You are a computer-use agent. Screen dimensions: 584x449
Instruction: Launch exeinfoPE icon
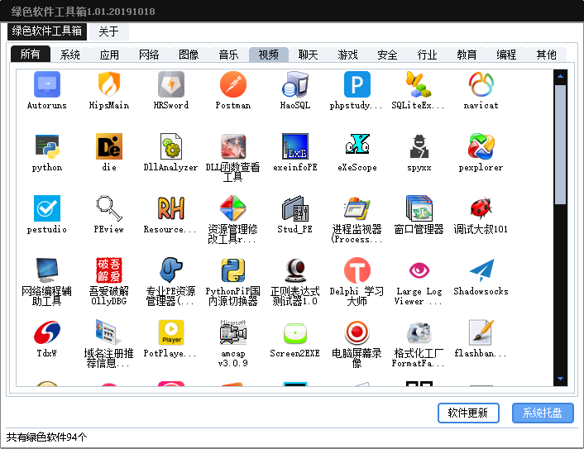click(295, 146)
